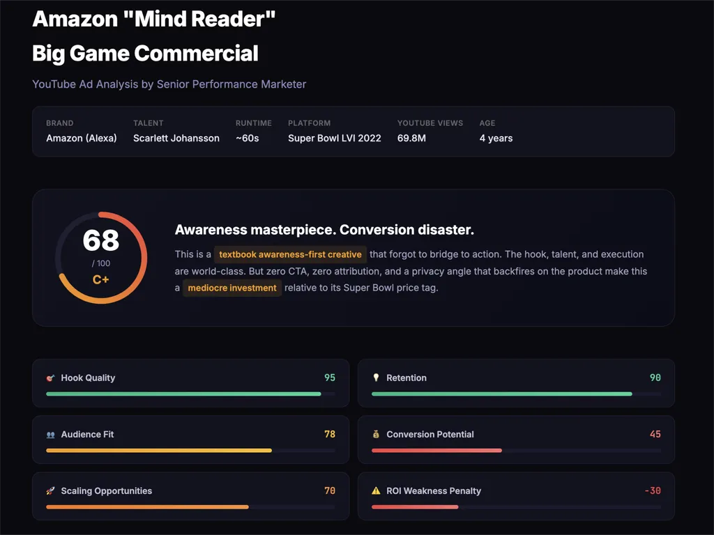Click the 'PLATFORM' column label
The width and height of the screenshot is (714, 535).
(x=309, y=123)
